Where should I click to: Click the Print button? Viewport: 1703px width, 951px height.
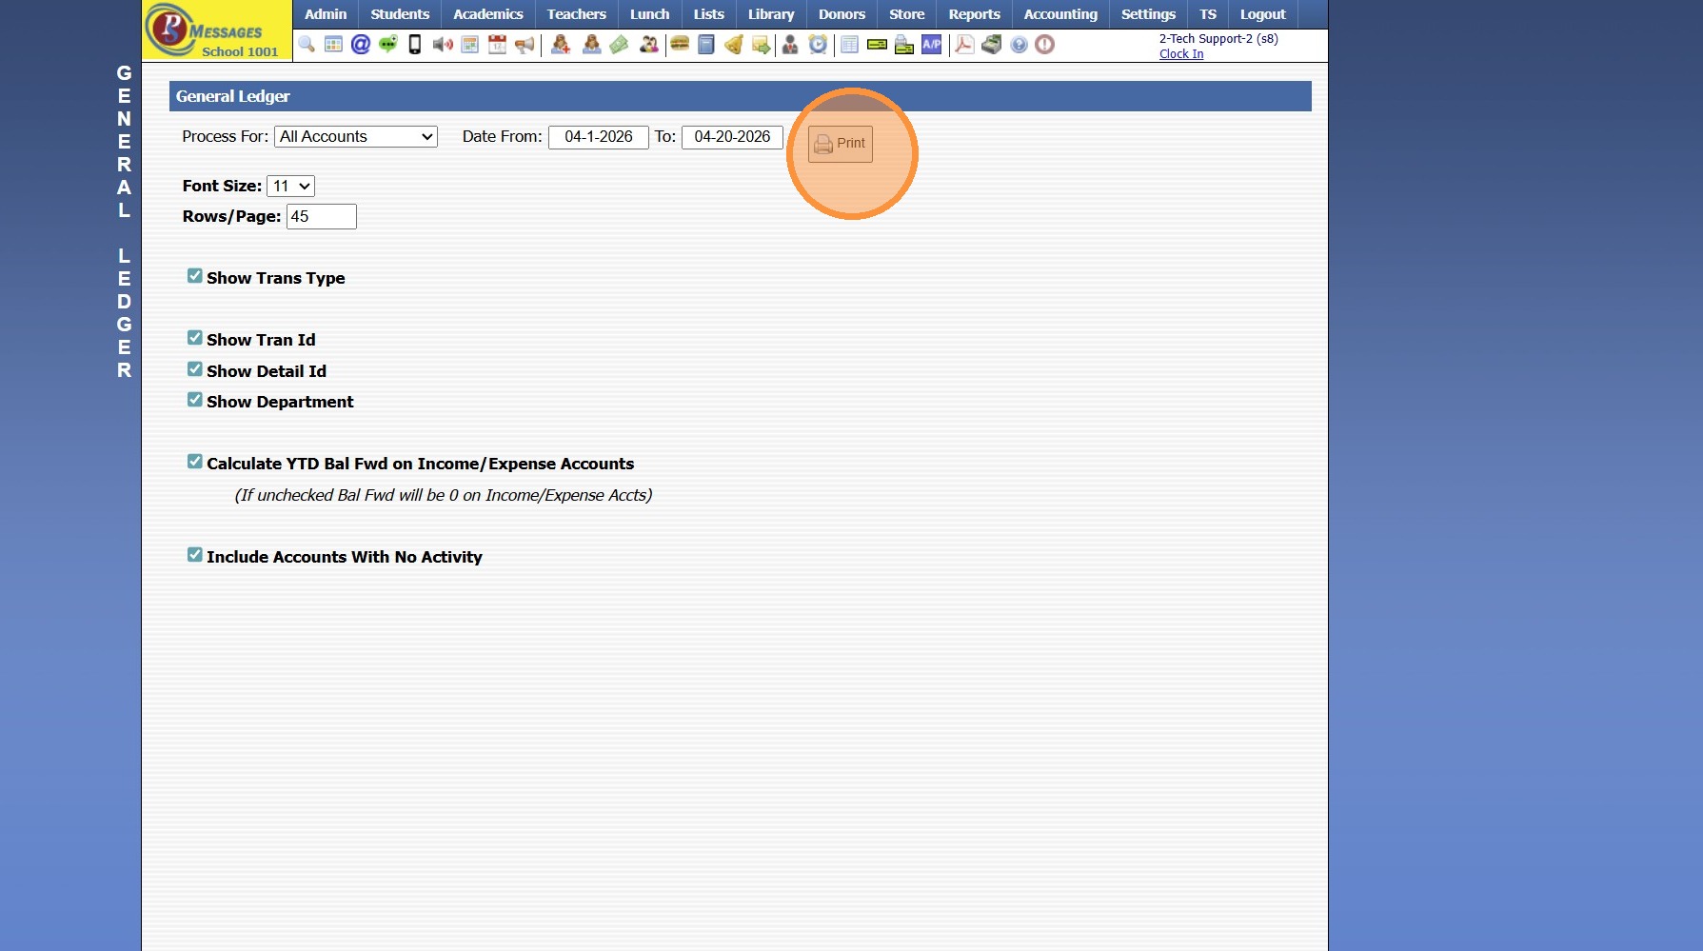tap(841, 144)
